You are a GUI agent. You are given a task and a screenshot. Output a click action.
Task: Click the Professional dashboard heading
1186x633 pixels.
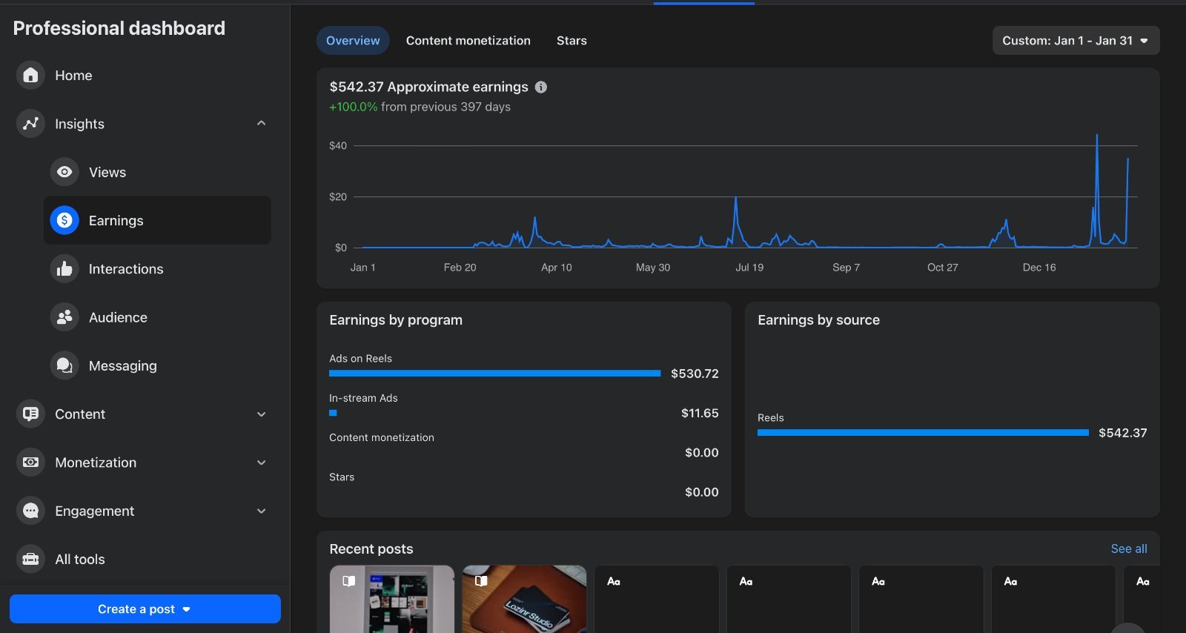click(x=119, y=28)
